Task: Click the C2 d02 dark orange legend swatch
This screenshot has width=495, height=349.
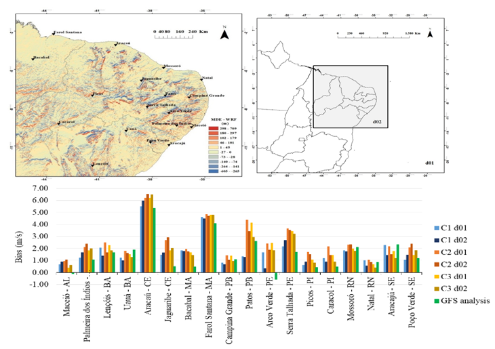Action: 437,264
